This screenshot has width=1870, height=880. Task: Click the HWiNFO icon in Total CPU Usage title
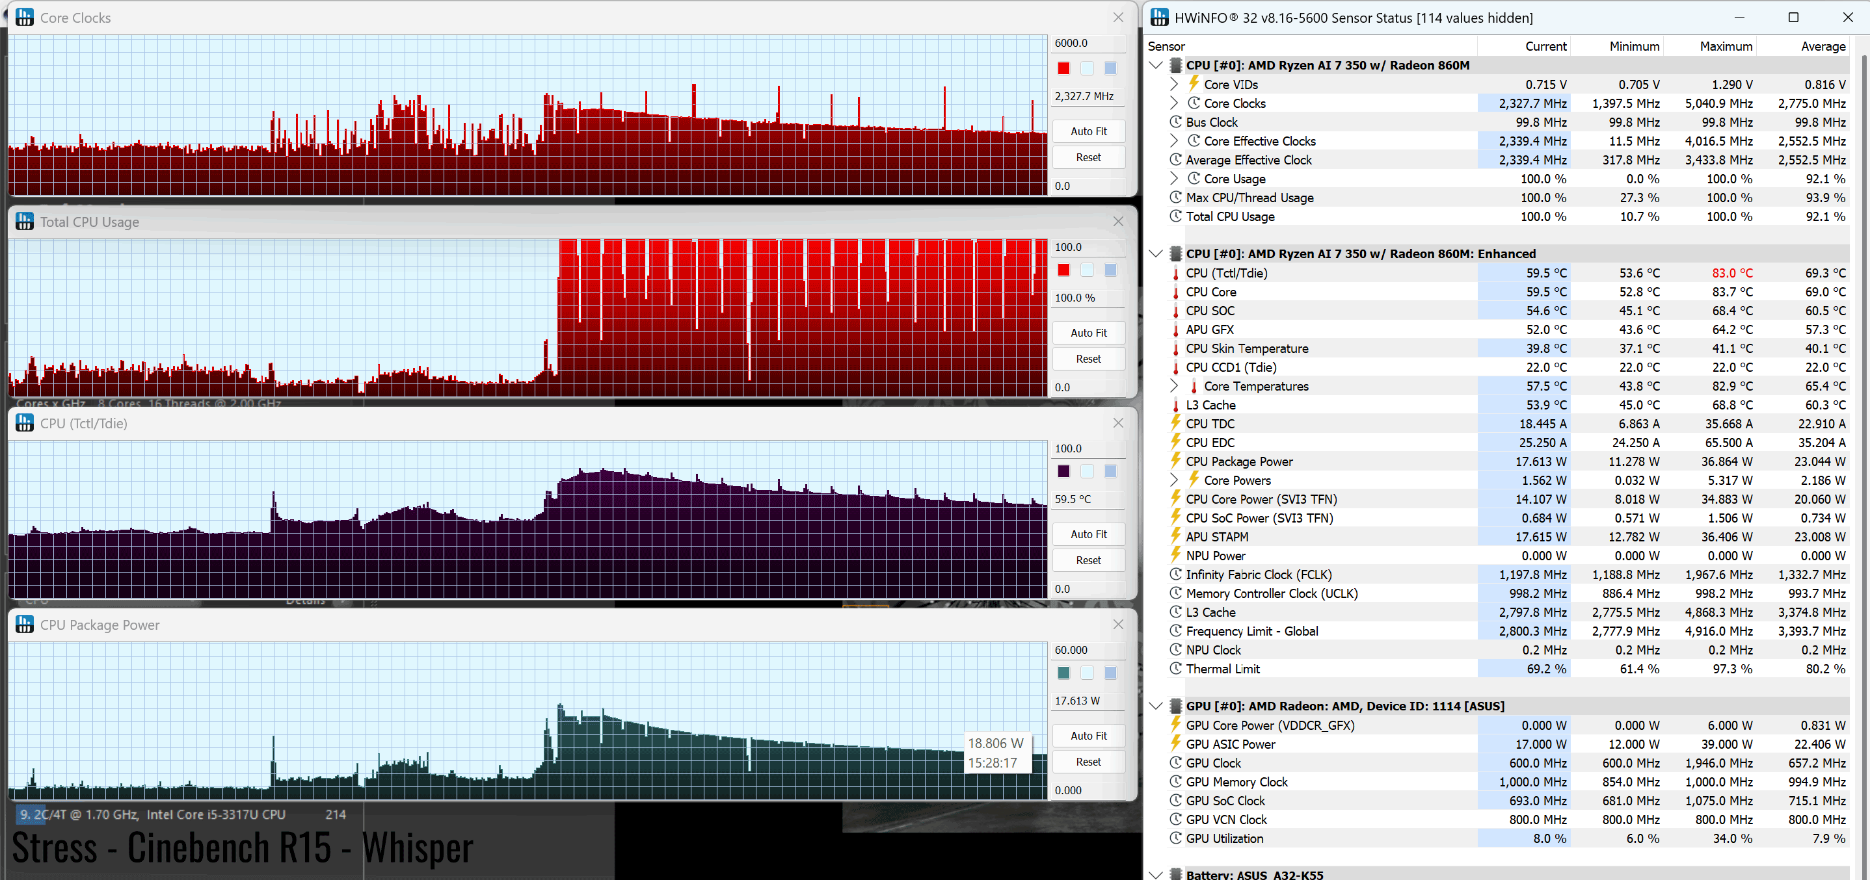25,221
